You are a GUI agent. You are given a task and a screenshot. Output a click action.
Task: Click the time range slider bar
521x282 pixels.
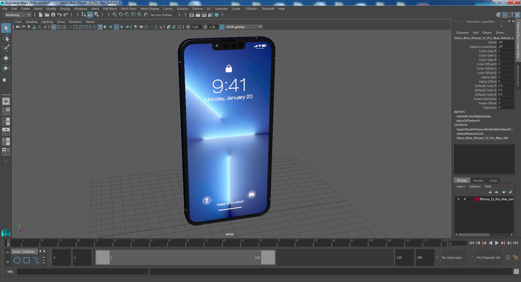pos(185,257)
